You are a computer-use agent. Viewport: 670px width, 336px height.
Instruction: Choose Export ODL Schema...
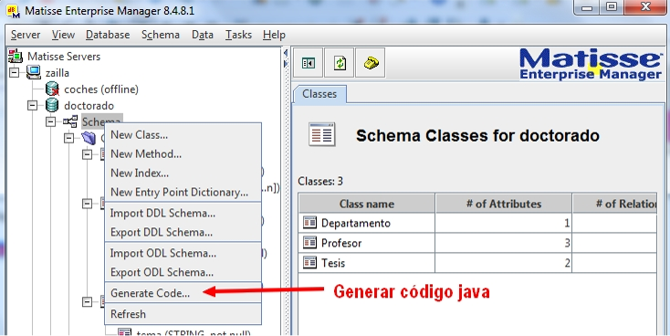(183, 272)
